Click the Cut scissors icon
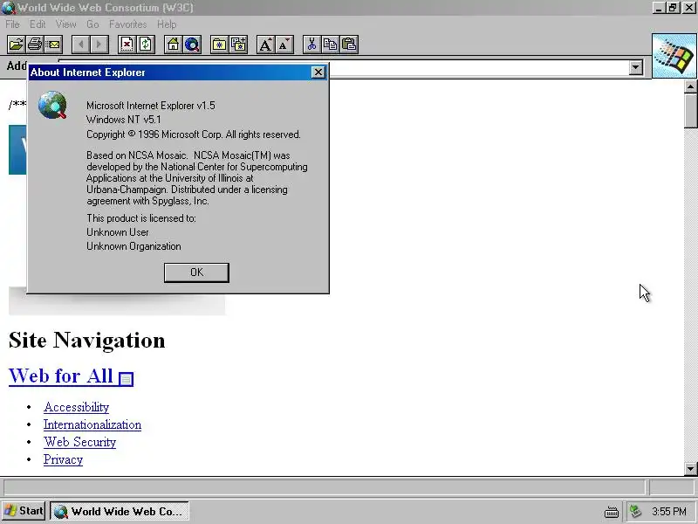The height and width of the screenshot is (524, 698). [x=312, y=45]
